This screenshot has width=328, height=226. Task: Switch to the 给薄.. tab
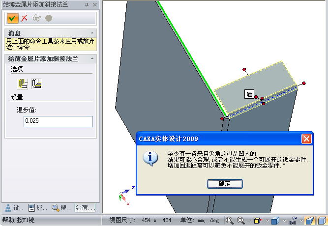point(85,208)
